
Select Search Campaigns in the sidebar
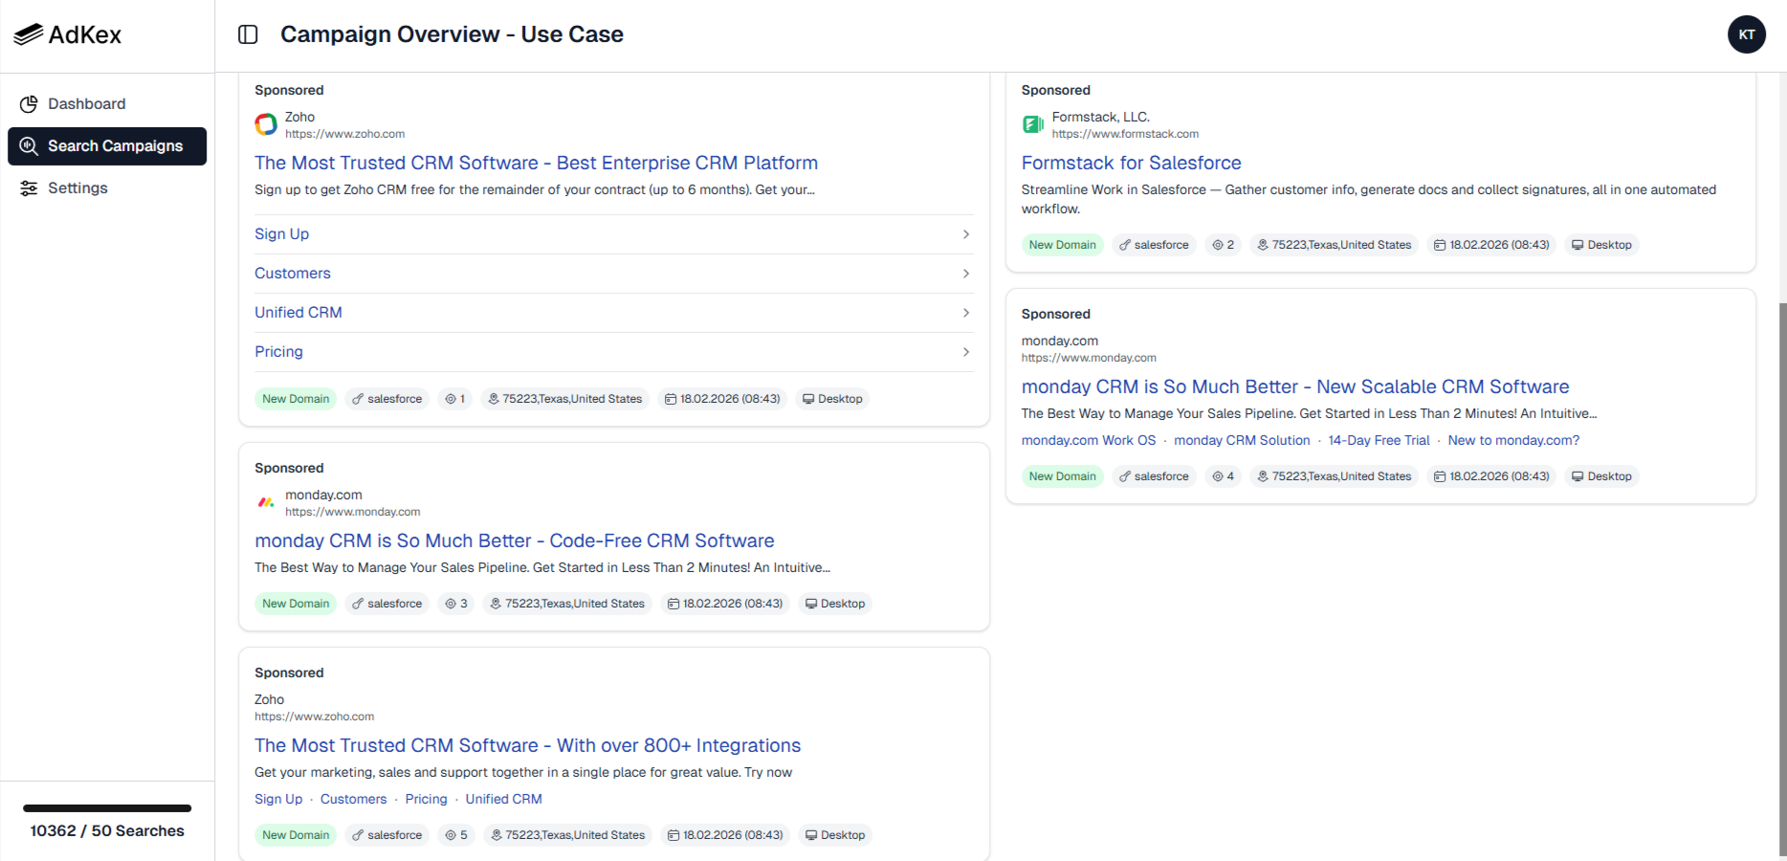coord(107,146)
